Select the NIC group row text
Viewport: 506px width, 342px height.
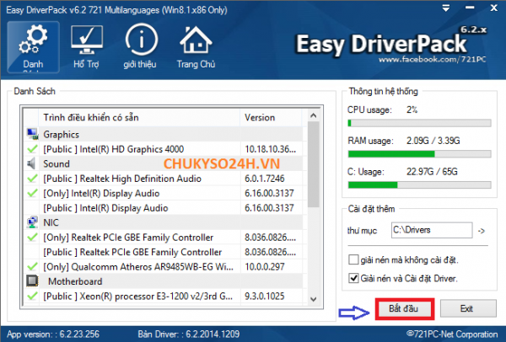point(51,222)
